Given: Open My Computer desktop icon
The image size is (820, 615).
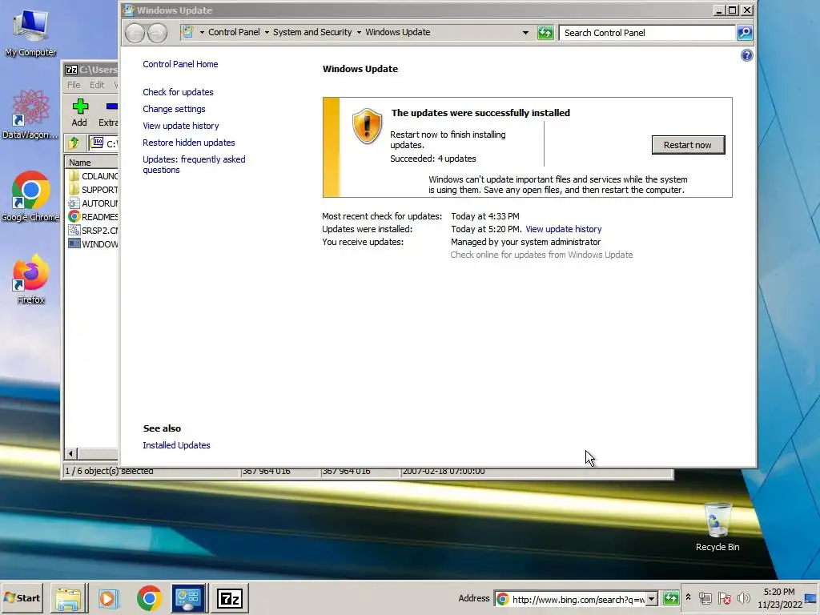Looking at the screenshot, I should pos(30,32).
